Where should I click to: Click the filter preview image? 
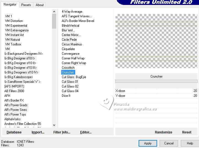156,41
